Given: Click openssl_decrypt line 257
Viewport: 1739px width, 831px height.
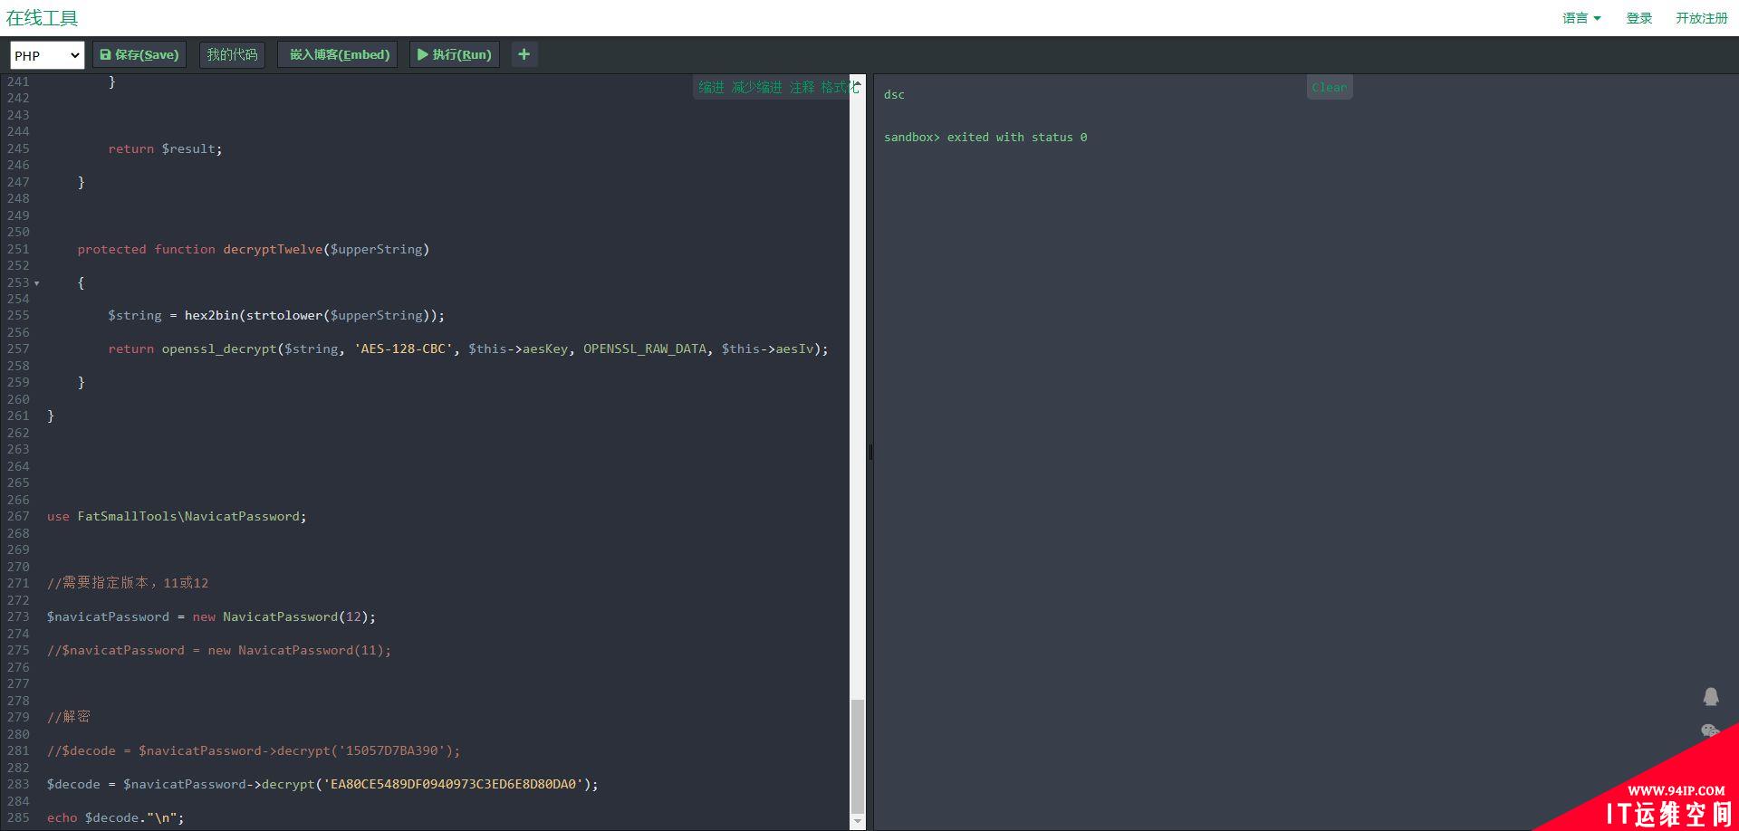Looking at the screenshot, I should (x=468, y=349).
